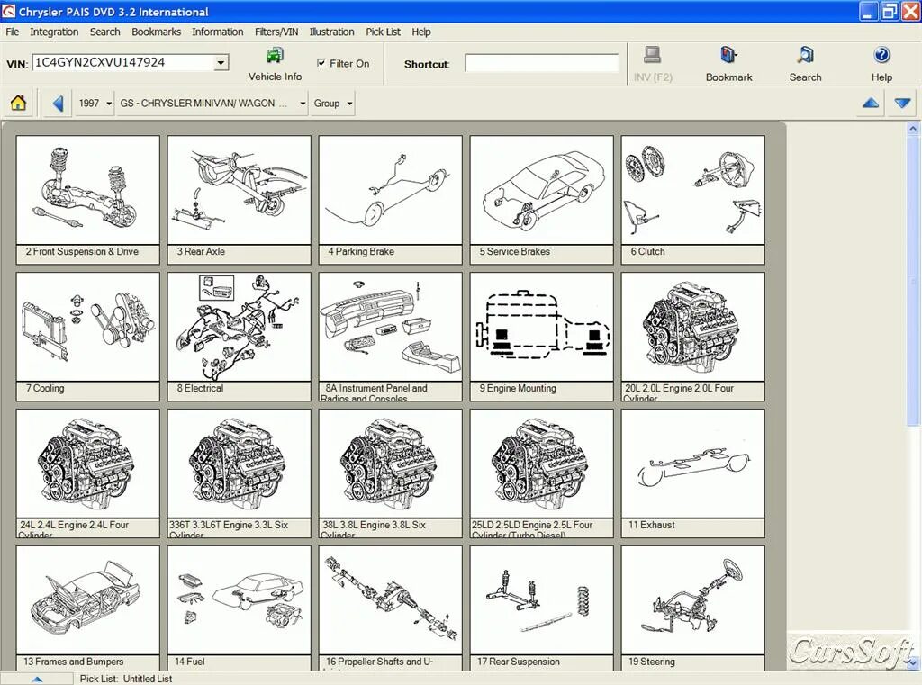The image size is (922, 685).
Task: Open the Engine Mounting group illustration
Action: click(x=541, y=327)
